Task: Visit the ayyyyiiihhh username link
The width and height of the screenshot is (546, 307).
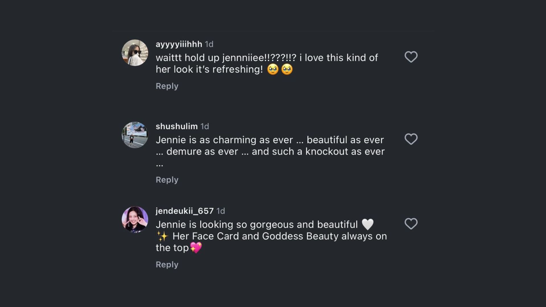Action: click(179, 44)
